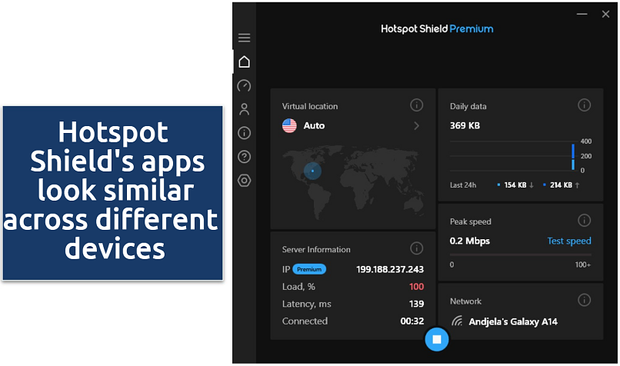Viewport: 620px width, 366px height.
Task: Show info for Virtual location panel
Action: [416, 105]
